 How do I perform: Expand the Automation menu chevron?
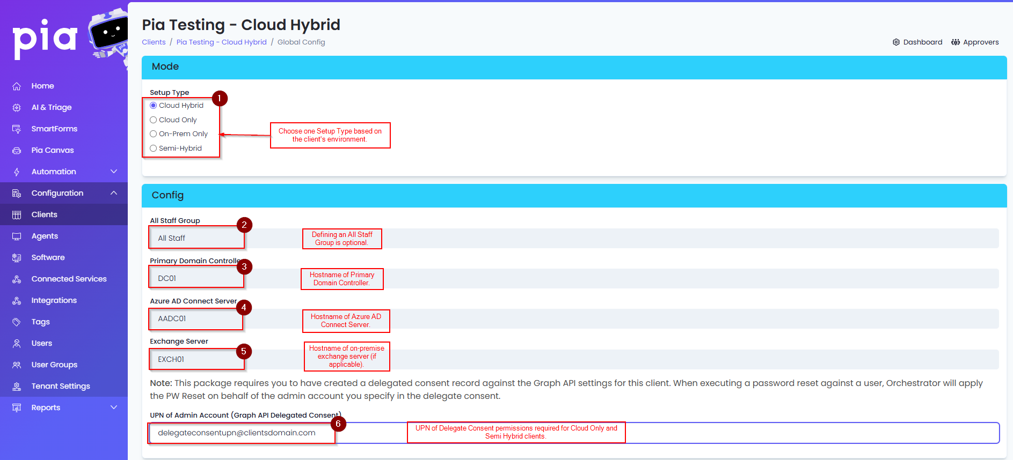(114, 172)
